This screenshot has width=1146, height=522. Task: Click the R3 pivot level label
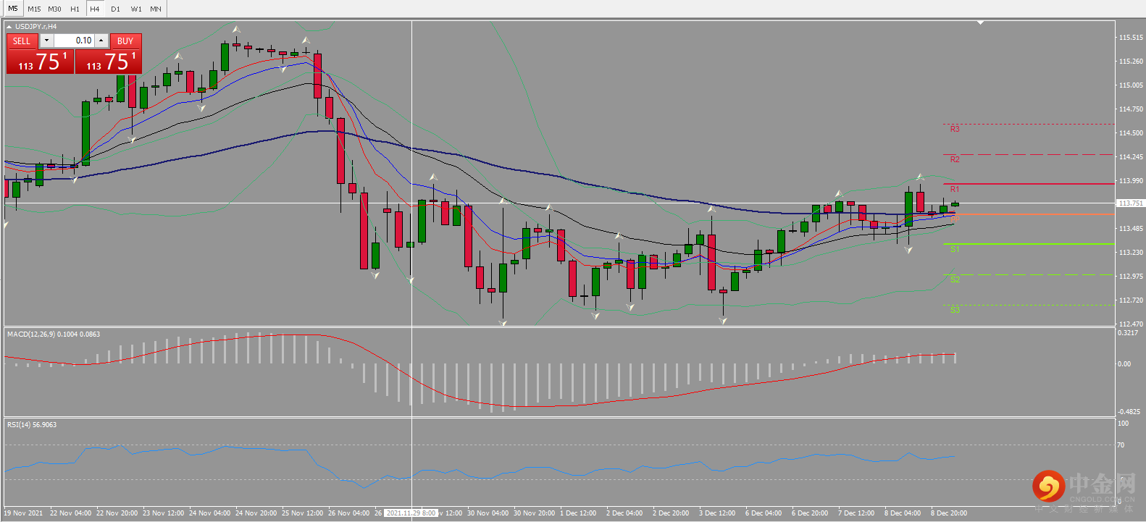click(955, 129)
